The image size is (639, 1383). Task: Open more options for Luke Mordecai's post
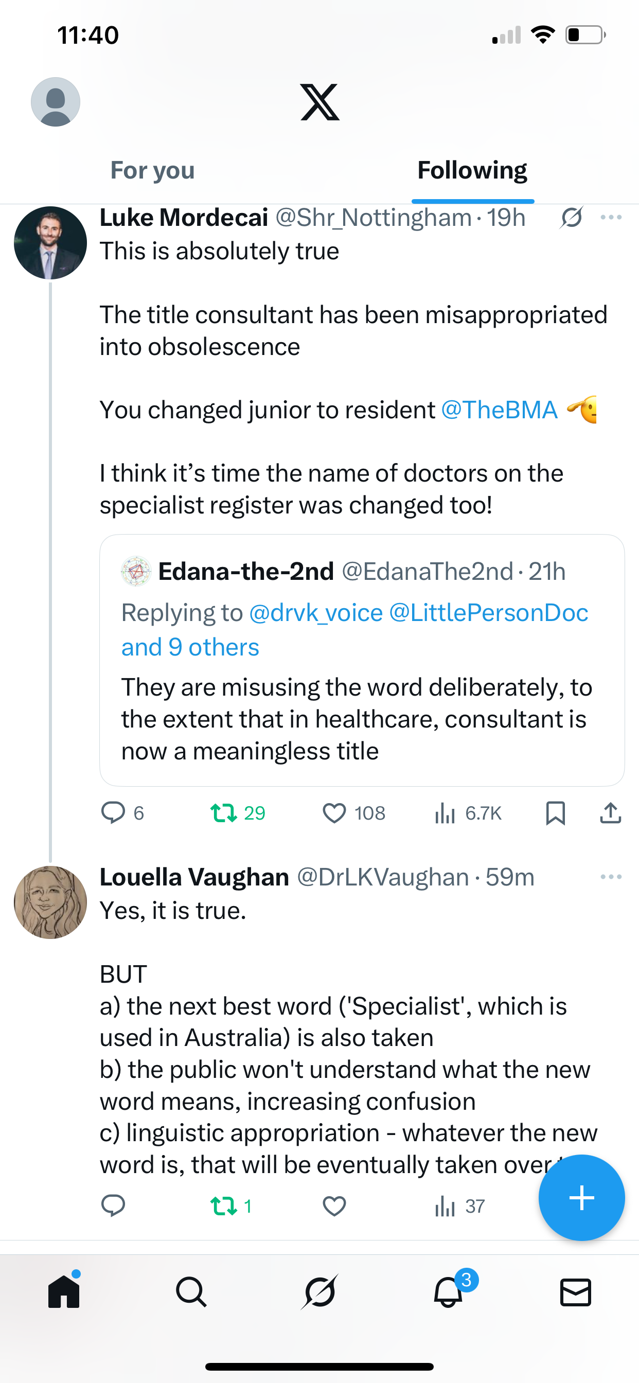[x=611, y=218]
